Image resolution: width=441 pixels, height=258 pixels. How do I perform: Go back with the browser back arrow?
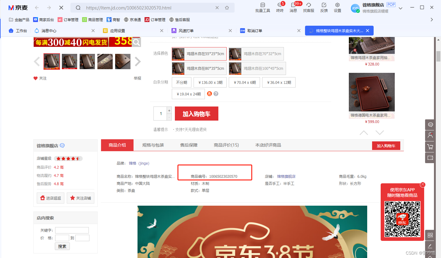coord(37,8)
